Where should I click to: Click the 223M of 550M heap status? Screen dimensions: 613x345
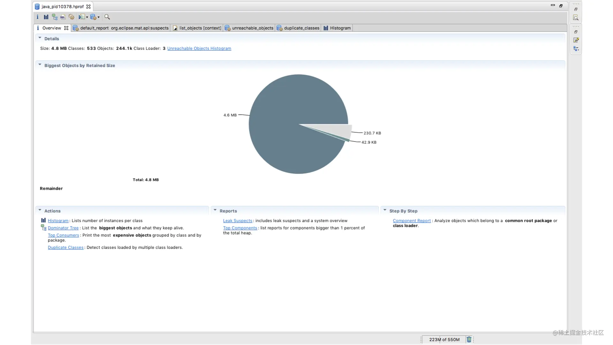(444, 340)
